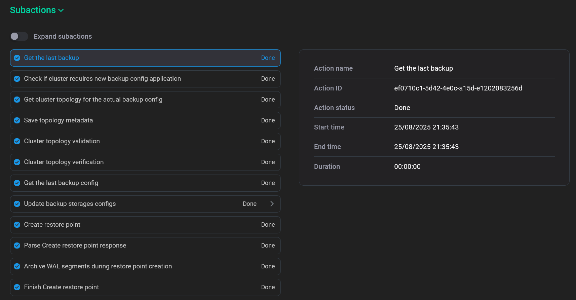Viewport: 576px width, 300px height.
Task: Select Check if cluster requires new backup config
Action: 102,79
